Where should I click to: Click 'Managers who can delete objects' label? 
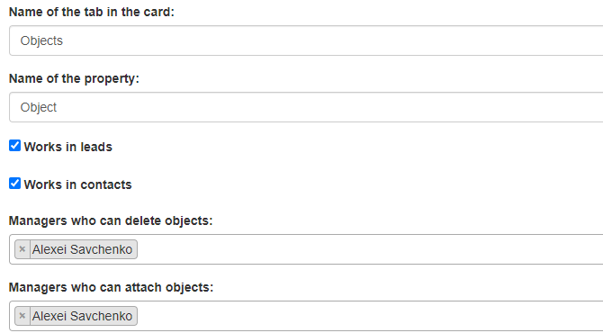pyautogui.click(x=111, y=220)
